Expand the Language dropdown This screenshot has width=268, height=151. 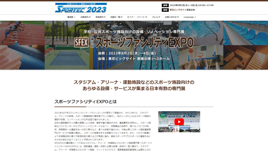click(x=190, y=17)
